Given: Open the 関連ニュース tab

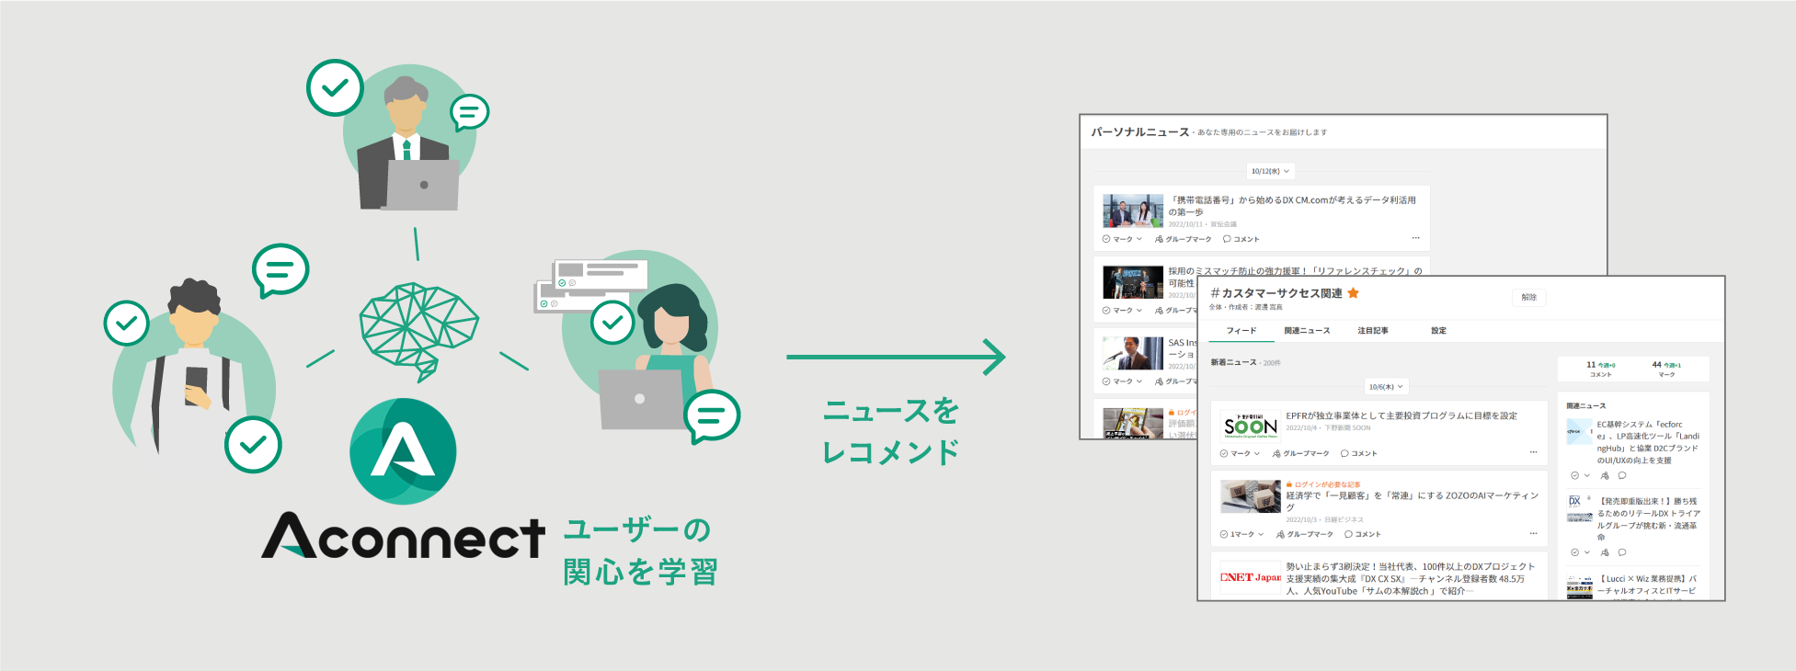Looking at the screenshot, I should point(1307,331).
